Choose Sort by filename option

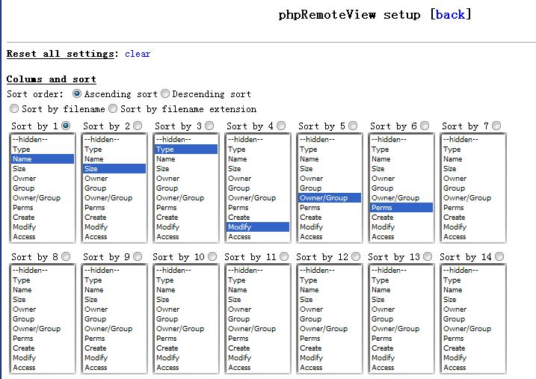point(14,108)
